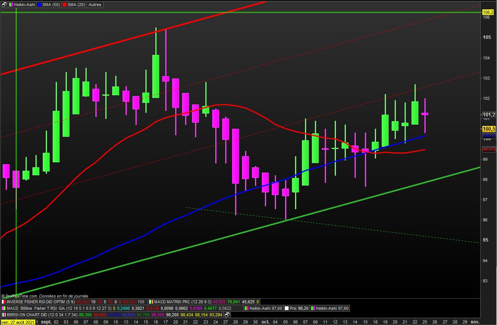Click the 99,905 red Inverse Fisher value
This screenshot has width=497, height=325.
point(129,301)
